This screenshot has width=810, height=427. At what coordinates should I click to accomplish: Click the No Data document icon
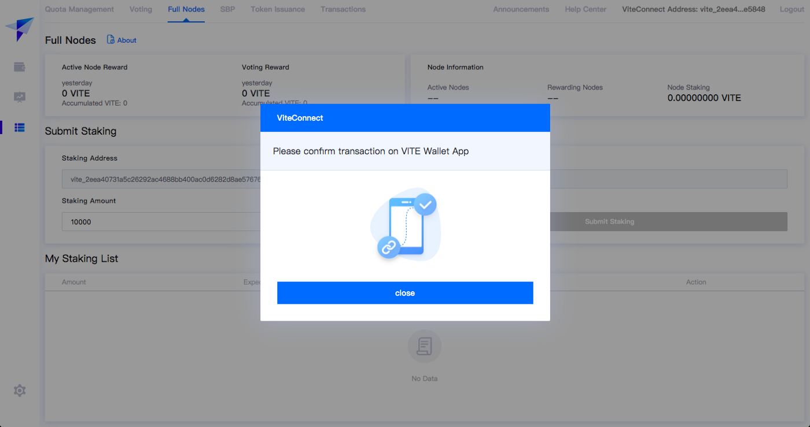pos(425,346)
